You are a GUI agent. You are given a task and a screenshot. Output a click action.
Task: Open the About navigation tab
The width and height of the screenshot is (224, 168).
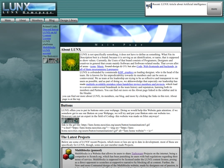tap(22, 20)
